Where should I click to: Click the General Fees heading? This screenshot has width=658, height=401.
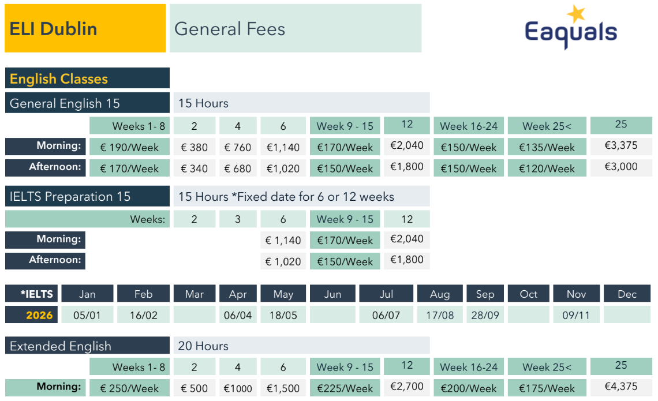(230, 29)
